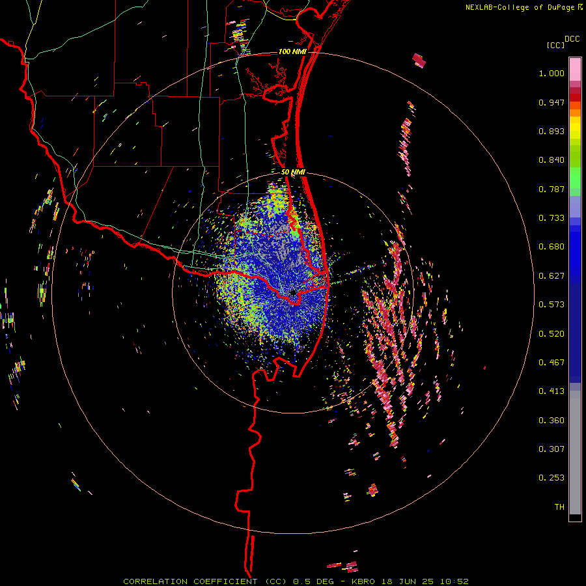Click the 0.413 value on the color scale
The height and width of the screenshot is (586, 586).
(551, 391)
